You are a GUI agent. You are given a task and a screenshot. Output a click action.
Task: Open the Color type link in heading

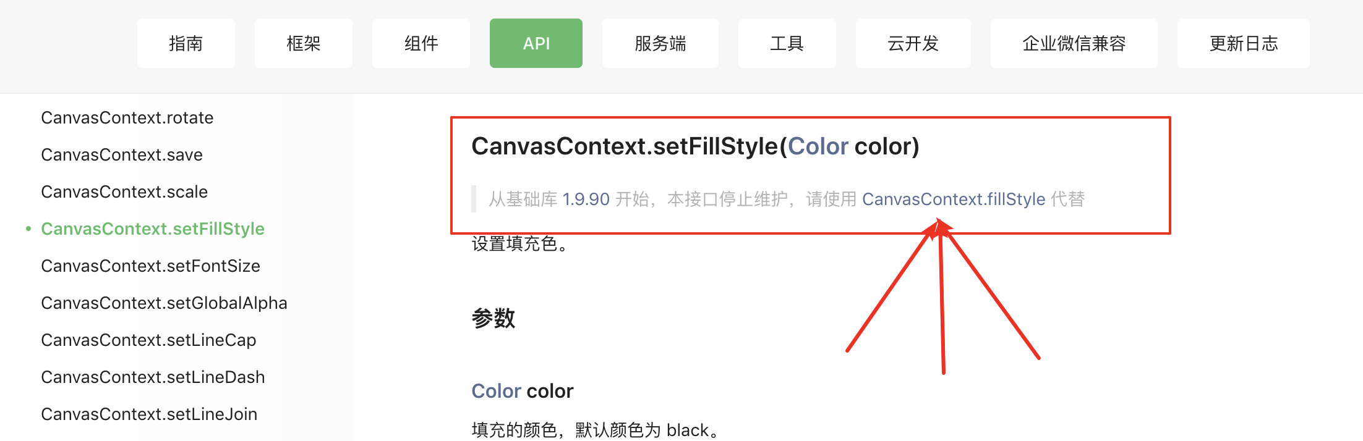tap(818, 146)
